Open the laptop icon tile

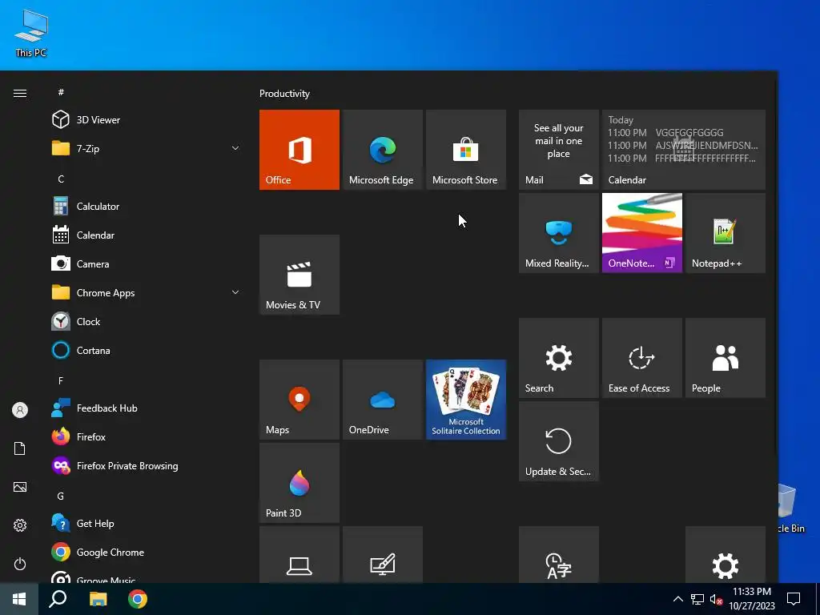(299, 555)
